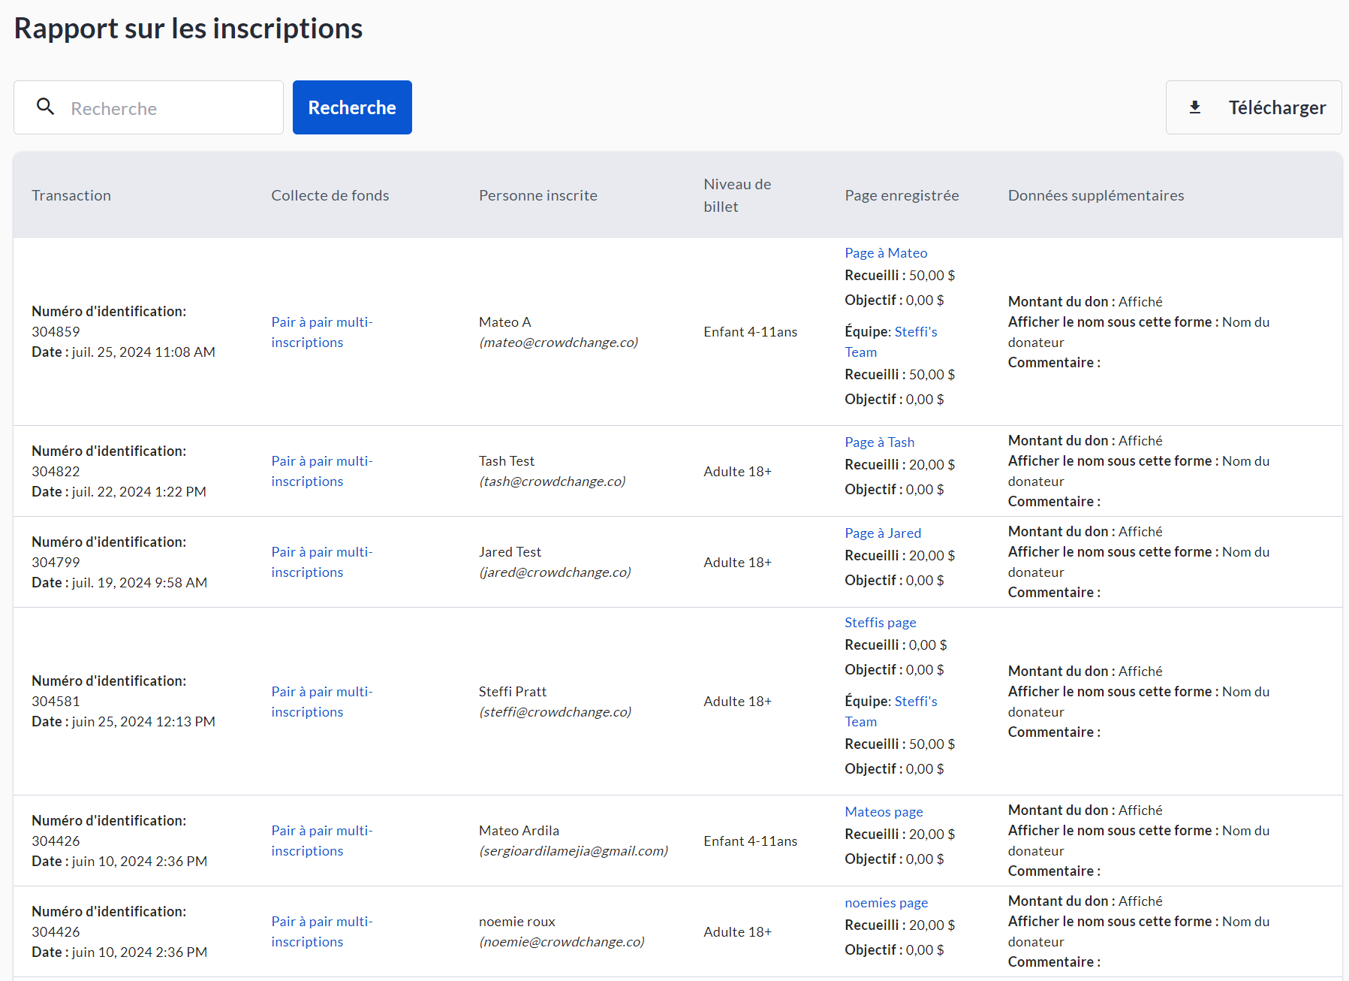Click the download arrow icon

click(1194, 107)
